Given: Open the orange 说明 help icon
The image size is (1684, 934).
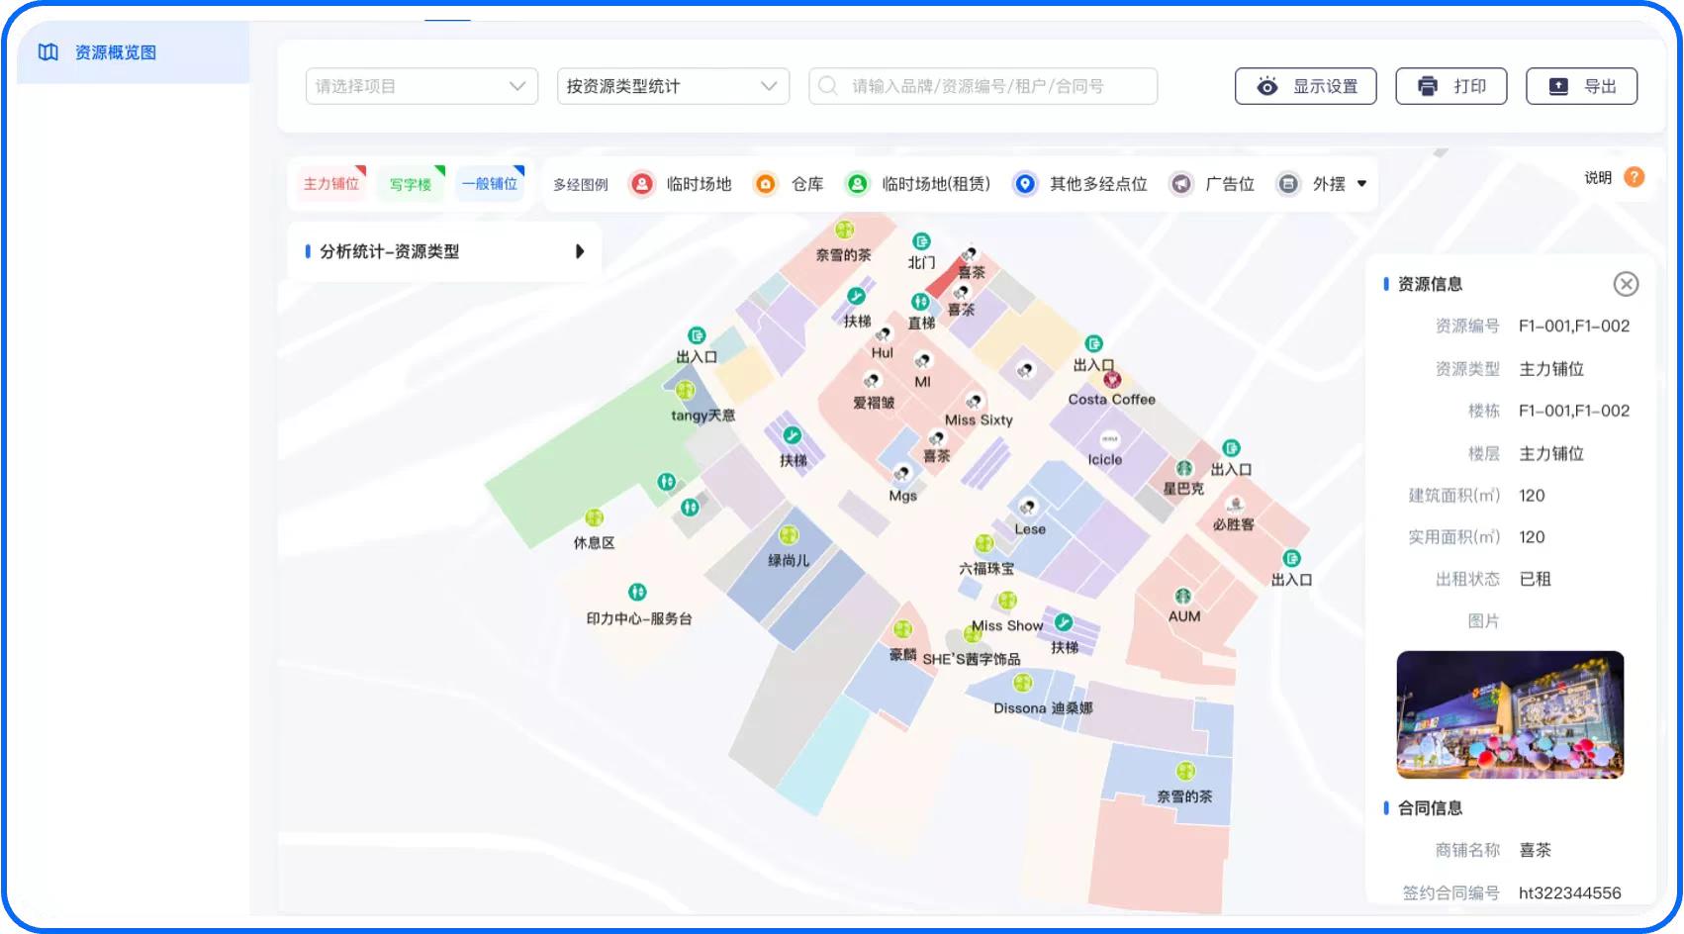Looking at the screenshot, I should coord(1635,177).
